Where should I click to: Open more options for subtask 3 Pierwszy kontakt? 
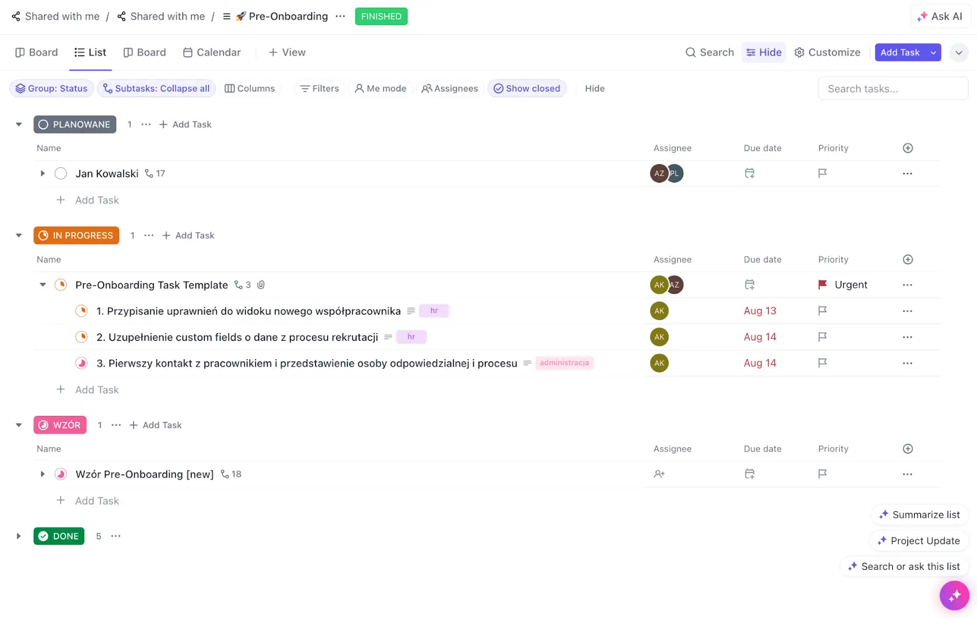click(x=907, y=363)
